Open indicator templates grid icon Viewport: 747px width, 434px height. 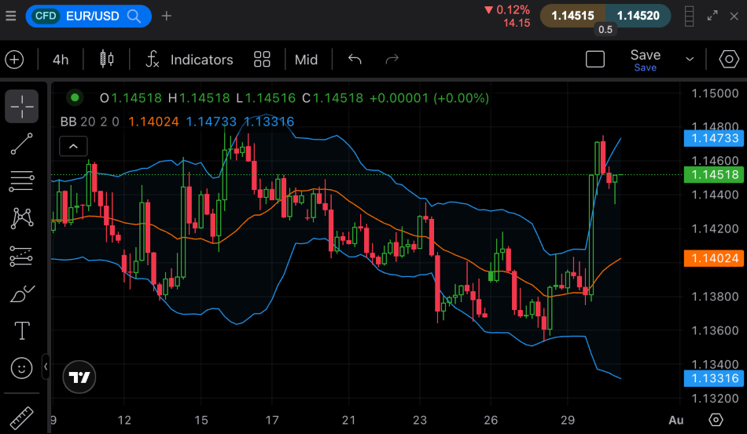tap(262, 60)
